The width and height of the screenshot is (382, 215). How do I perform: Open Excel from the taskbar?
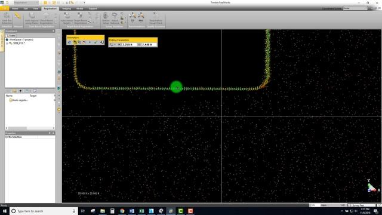[141, 211]
